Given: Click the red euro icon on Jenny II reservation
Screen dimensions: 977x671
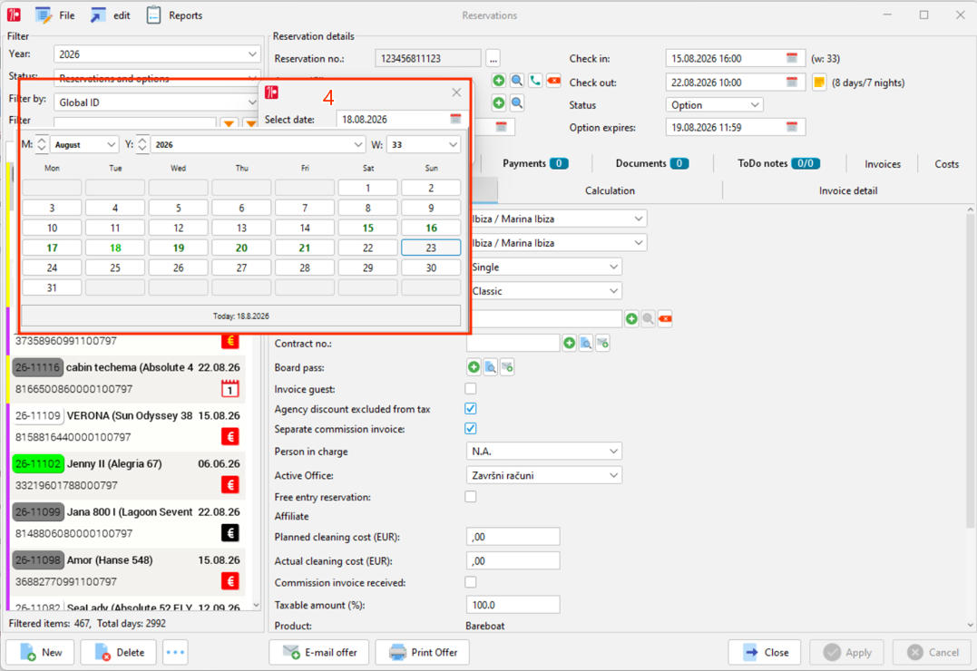Looking at the screenshot, I should [x=230, y=485].
